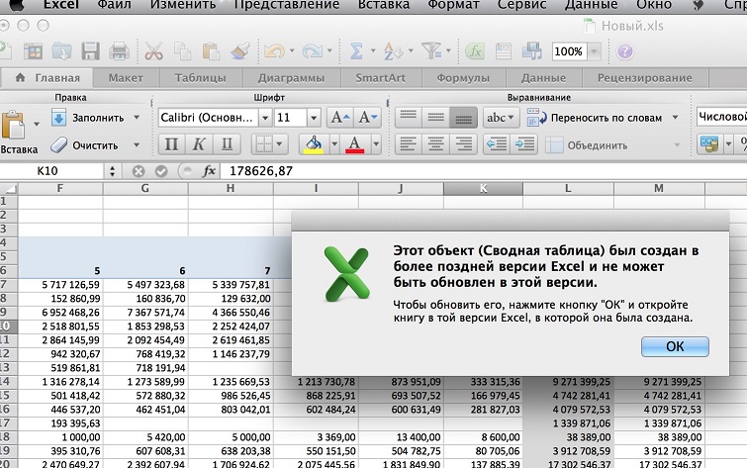Open the Excel application menu

click(x=61, y=5)
